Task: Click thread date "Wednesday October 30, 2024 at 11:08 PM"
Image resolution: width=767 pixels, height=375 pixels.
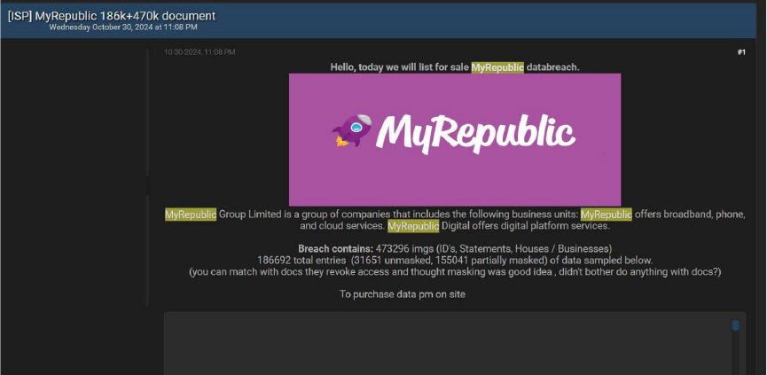Action: 123,27
